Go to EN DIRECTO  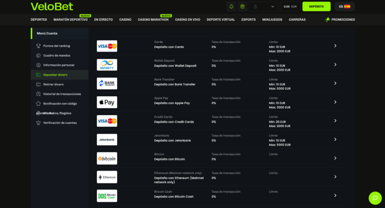click(x=103, y=20)
